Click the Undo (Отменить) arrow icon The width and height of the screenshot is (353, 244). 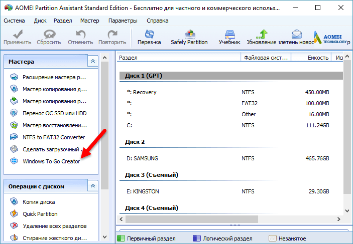[x=80, y=34]
